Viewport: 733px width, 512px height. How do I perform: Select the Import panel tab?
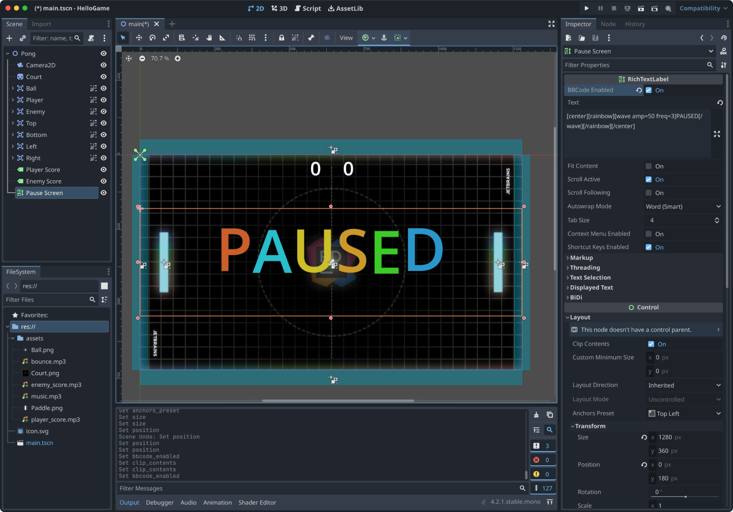click(41, 23)
